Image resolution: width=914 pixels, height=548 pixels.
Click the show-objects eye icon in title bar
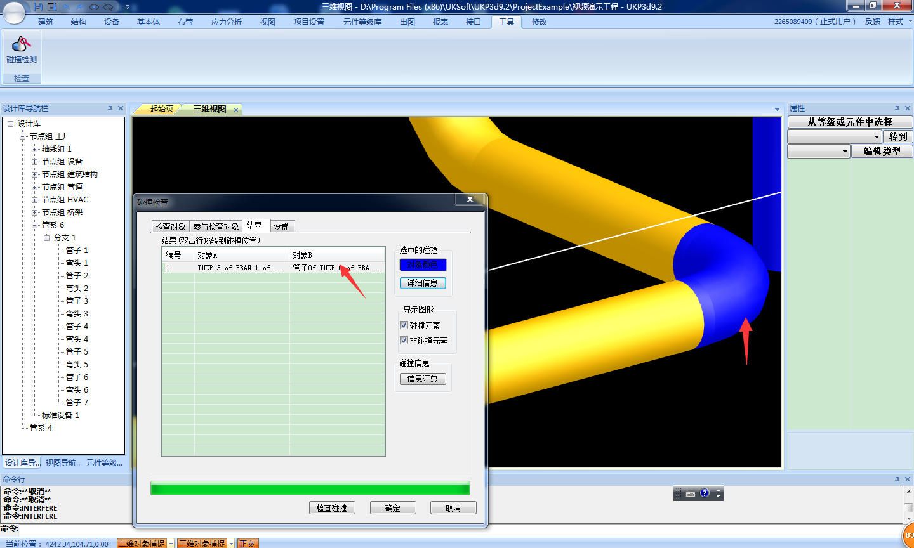point(94,7)
